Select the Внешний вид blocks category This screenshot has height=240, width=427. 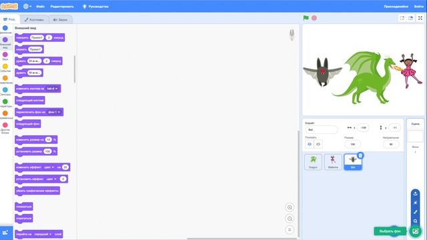(5, 43)
